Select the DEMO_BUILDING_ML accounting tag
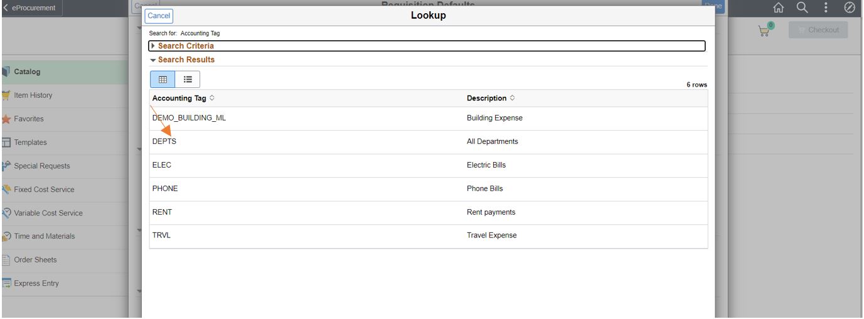Viewport: 864px width, 319px height. coord(189,118)
